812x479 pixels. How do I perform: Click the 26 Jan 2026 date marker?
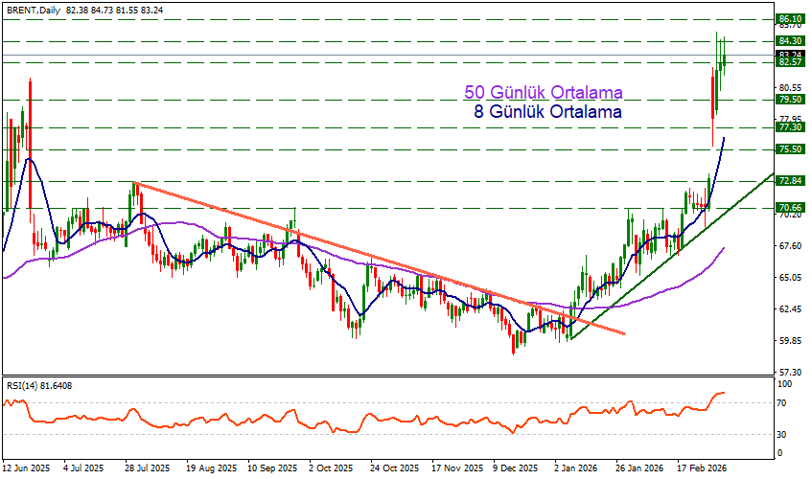pyautogui.click(x=639, y=469)
